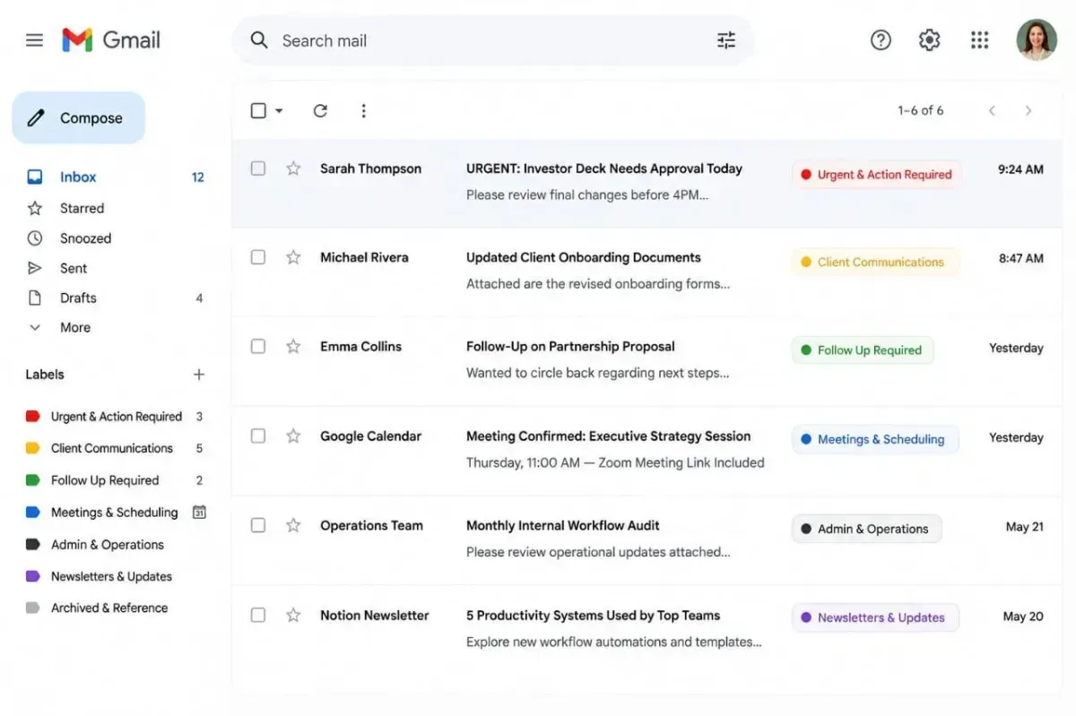Click the yellow Client Communications tag chip
Viewport: 1076px width, 716px height.
[875, 263]
